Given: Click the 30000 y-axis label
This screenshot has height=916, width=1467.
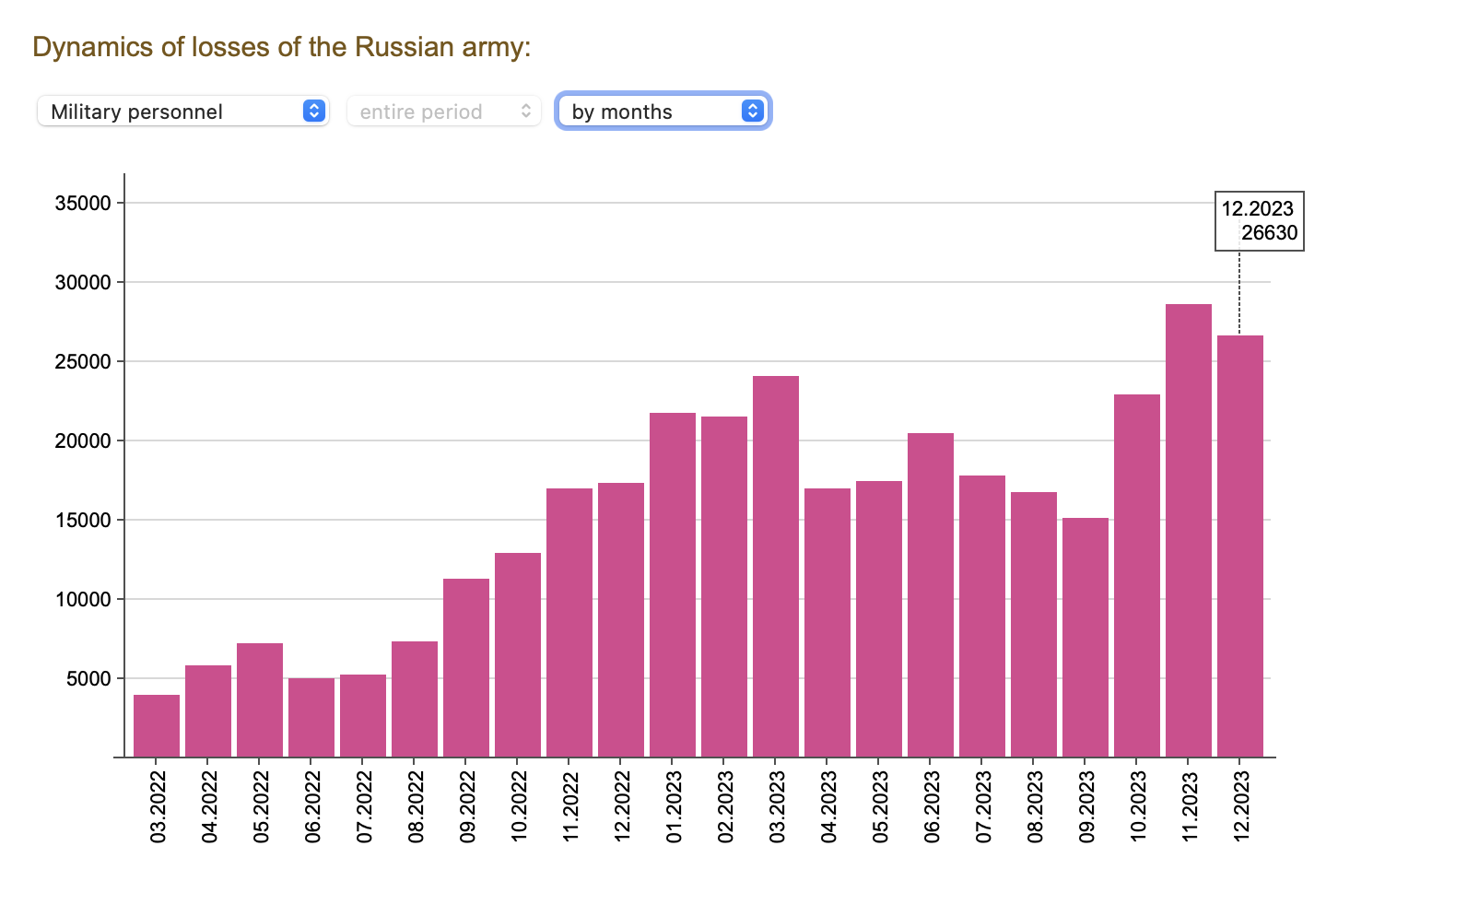Looking at the screenshot, I should [83, 282].
